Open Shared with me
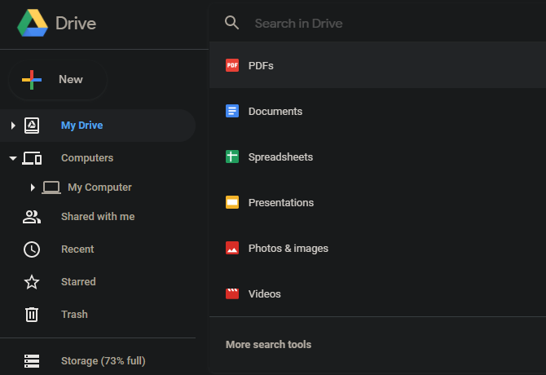 click(x=98, y=217)
